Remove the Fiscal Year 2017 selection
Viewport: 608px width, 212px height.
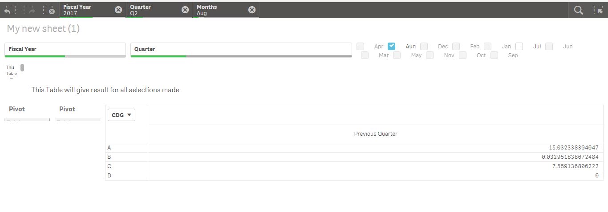tap(118, 10)
